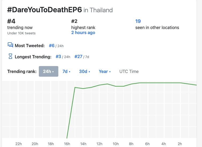202x147 pixels.
Task: Click the #27 Longest Trending 7d rank
Action: tap(78, 56)
